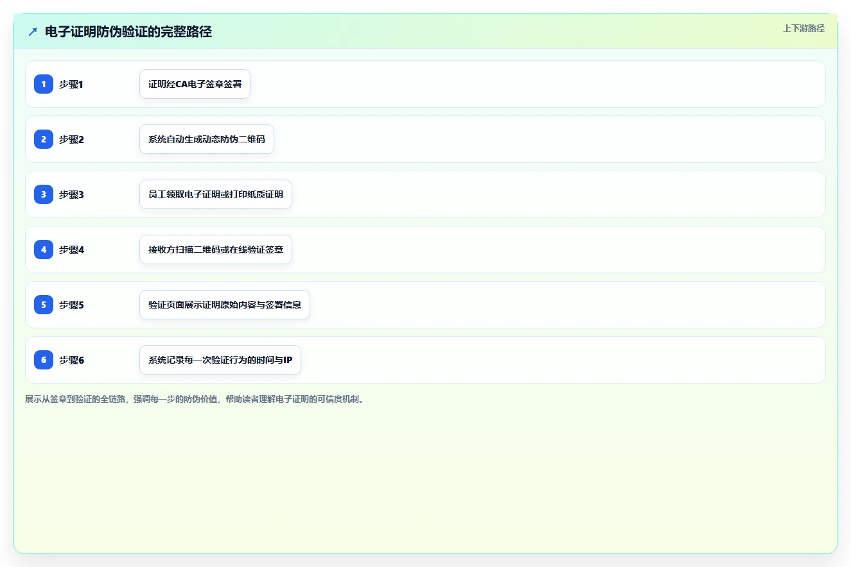Click the blue number 6 badge
The image size is (851, 567).
click(x=44, y=360)
